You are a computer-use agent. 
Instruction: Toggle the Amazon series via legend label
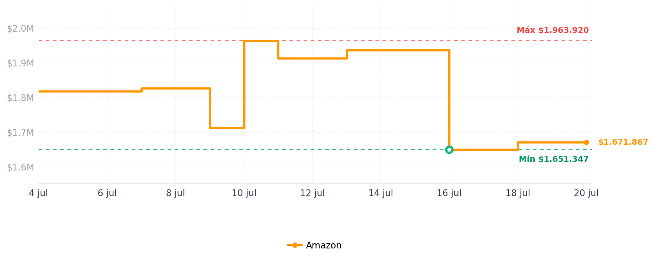coord(324,245)
